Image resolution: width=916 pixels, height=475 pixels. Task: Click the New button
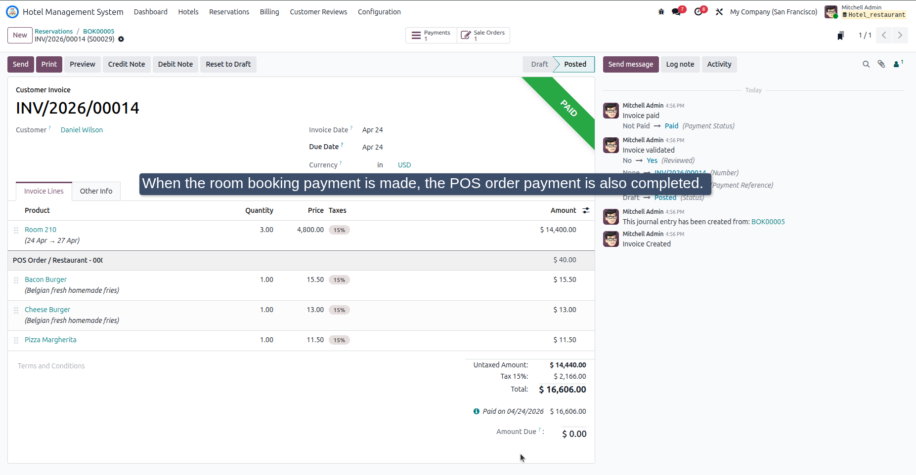click(x=20, y=35)
